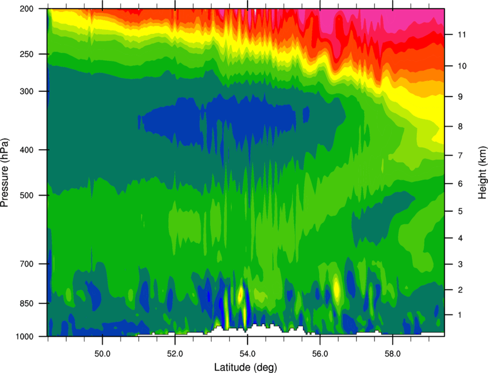Pick the 5 km height label
488x373 pixels.
[460, 212]
